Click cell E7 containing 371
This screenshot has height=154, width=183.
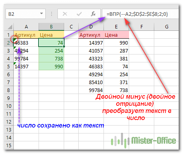[116, 82]
